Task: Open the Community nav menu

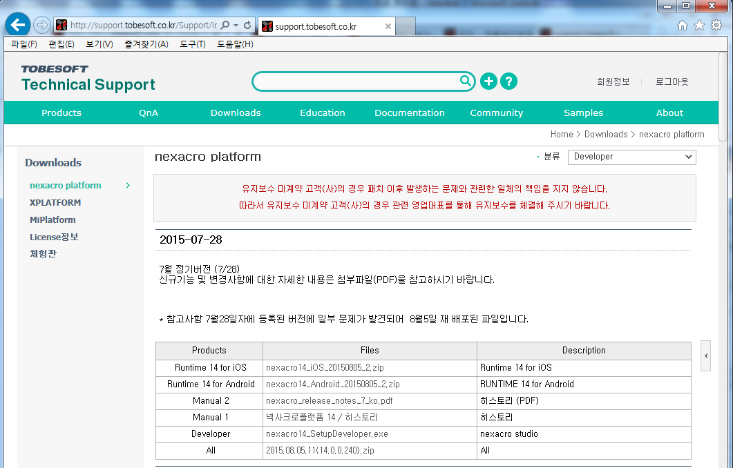Action: (x=497, y=113)
